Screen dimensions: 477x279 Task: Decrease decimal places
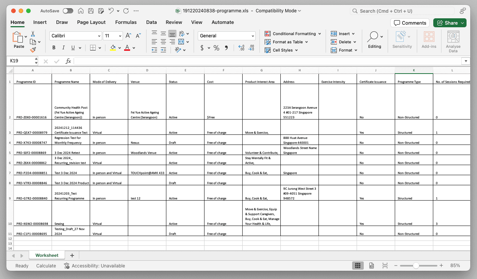[251, 48]
